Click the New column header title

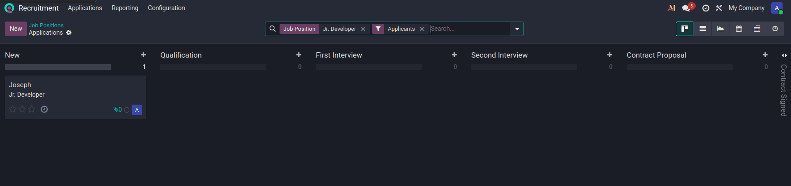coord(12,55)
